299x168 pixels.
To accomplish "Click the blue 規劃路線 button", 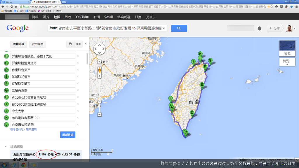I will (x=68, y=135).
